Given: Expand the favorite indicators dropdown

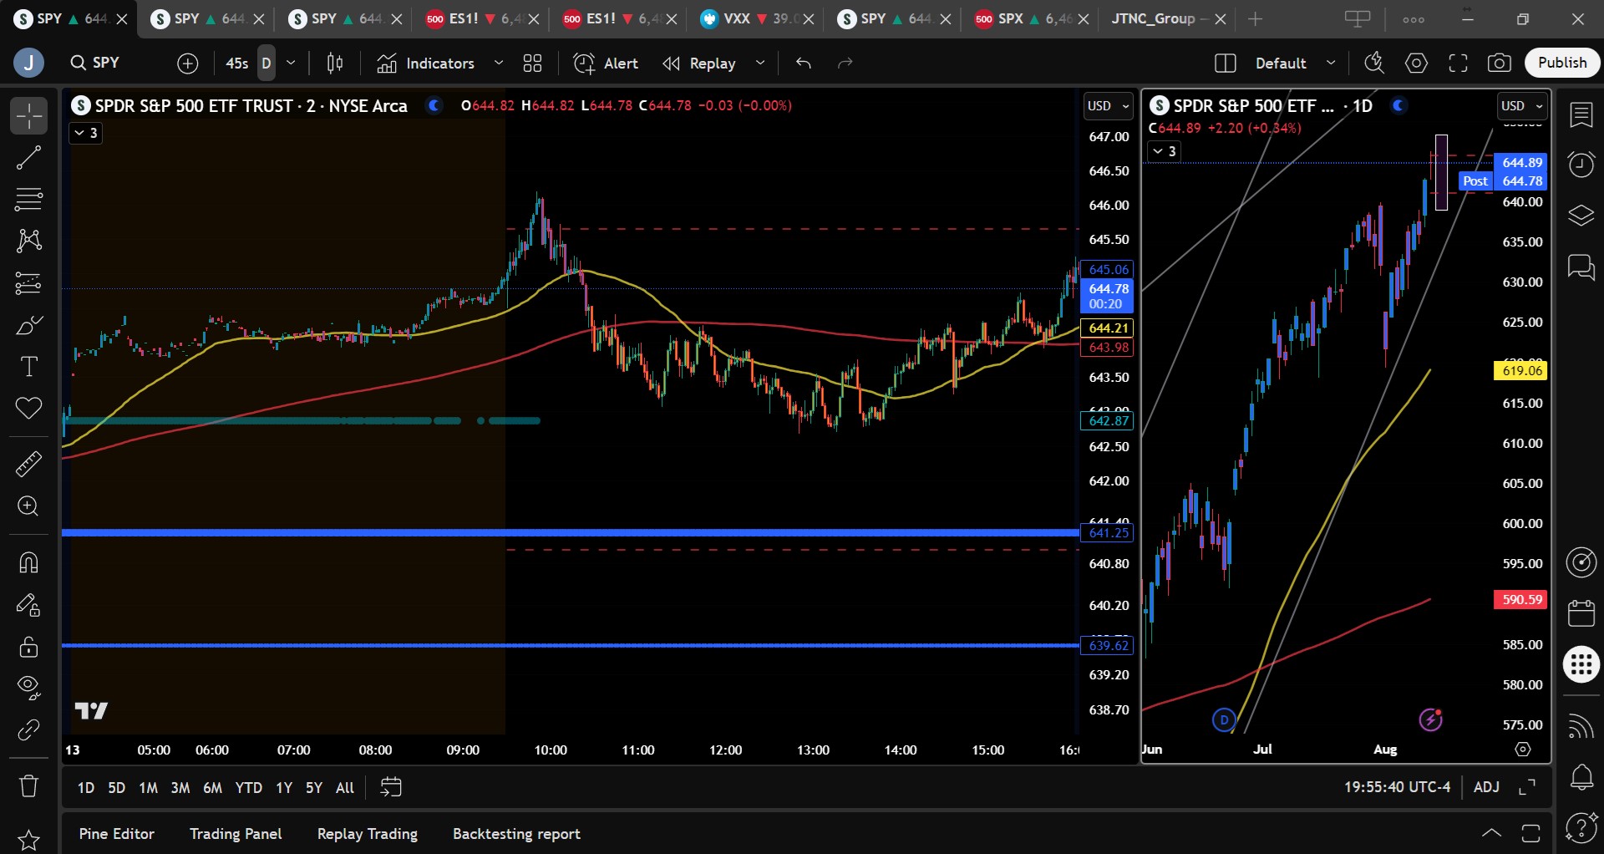Looking at the screenshot, I should click(x=499, y=63).
